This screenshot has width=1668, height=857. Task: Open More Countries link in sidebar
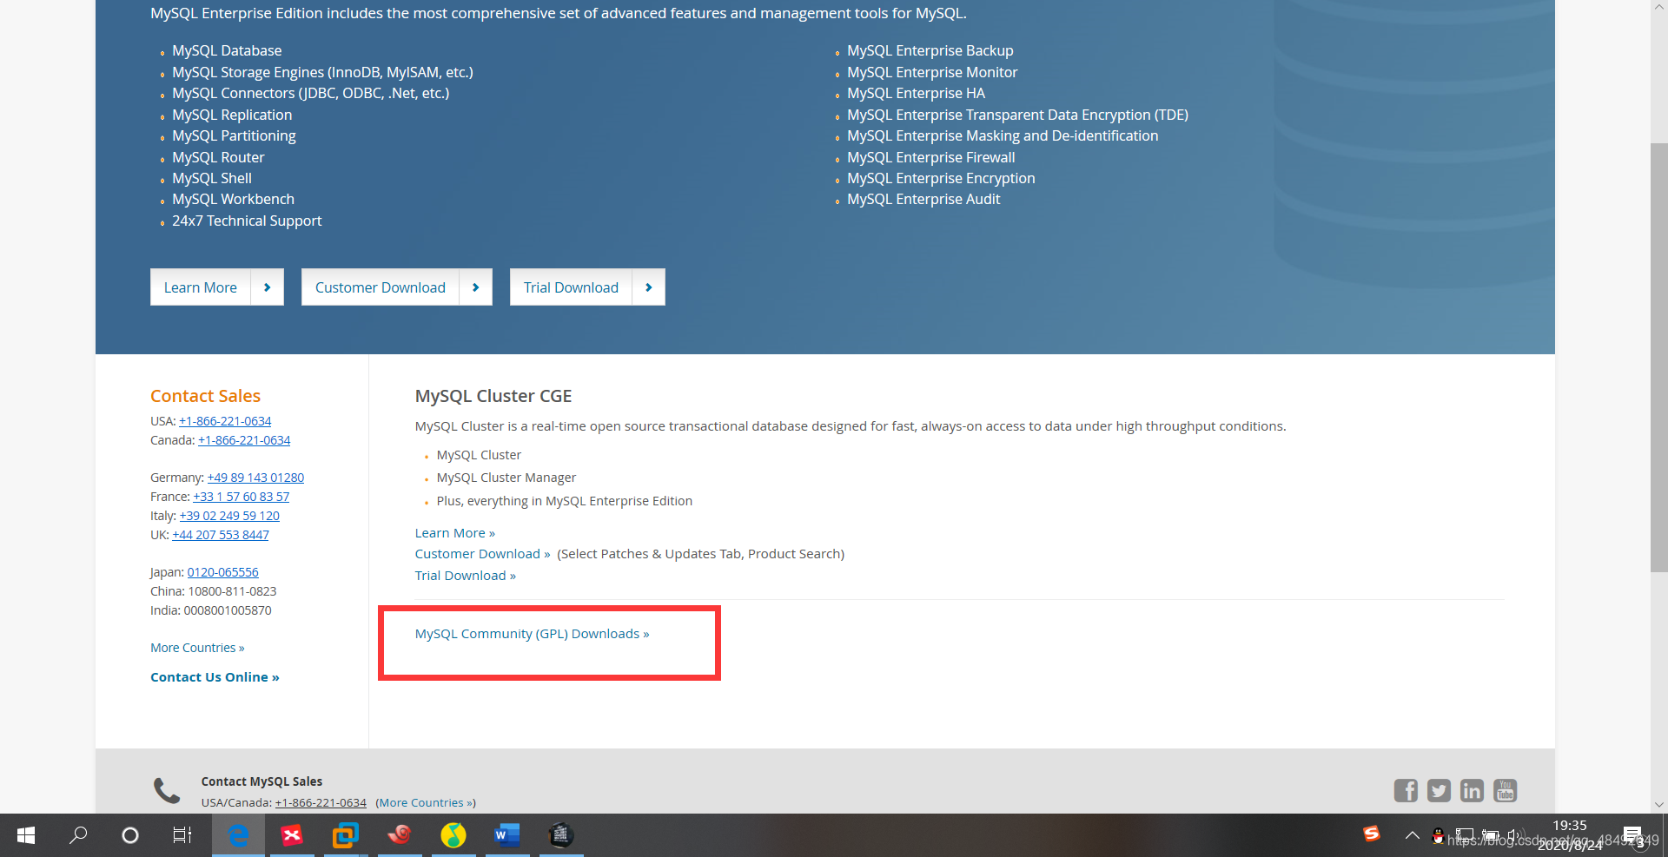click(197, 648)
